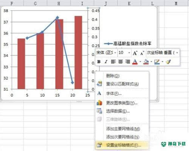
Task: Click the shape fill paint bucket
Action: coord(146,62)
